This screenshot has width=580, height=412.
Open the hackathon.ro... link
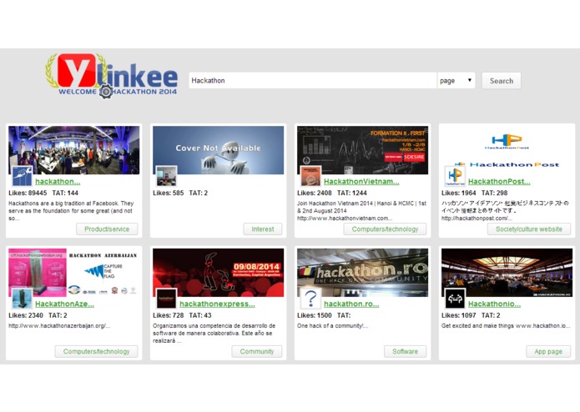(351, 304)
